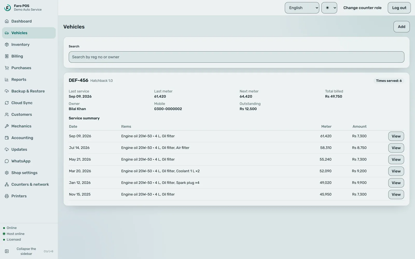This screenshot has width=415, height=259.
Task: Click the Printers icon in sidebar
Action: (x=7, y=196)
